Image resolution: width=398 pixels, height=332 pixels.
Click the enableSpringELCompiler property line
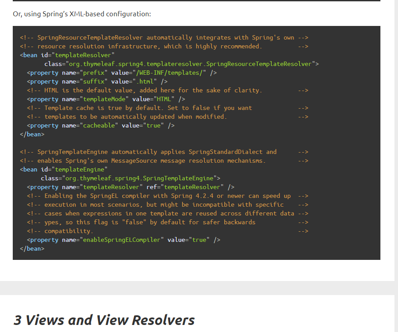point(124,240)
